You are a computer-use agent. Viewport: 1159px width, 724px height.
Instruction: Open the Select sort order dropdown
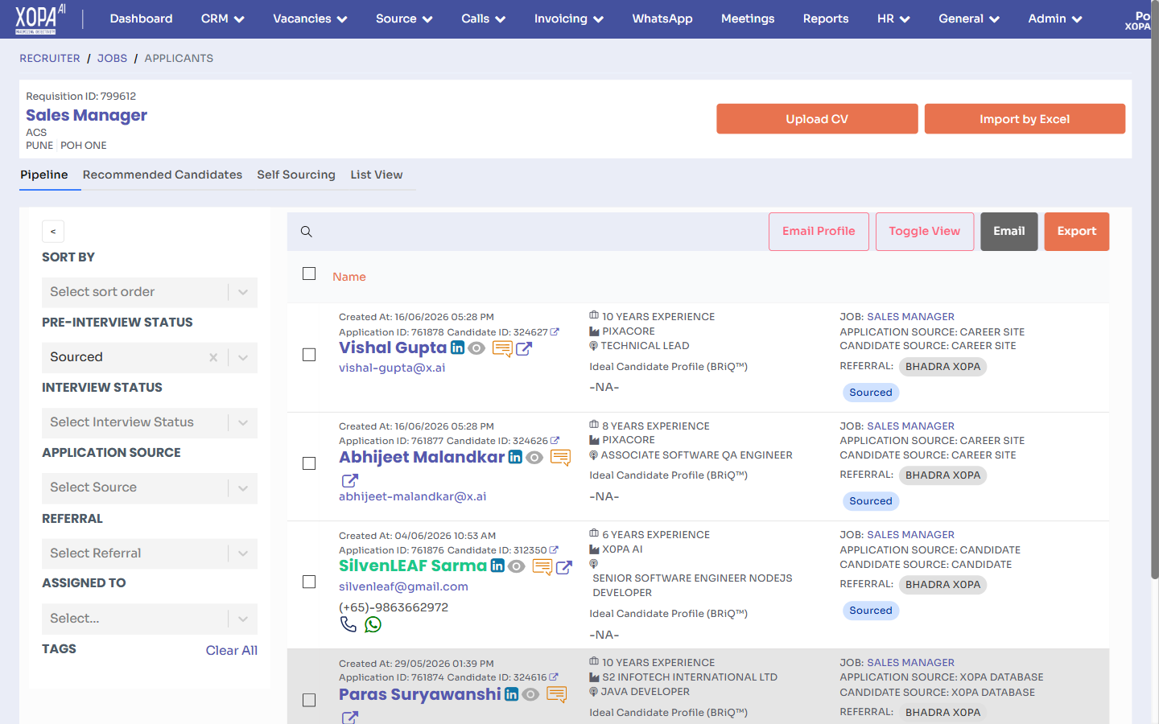150,292
